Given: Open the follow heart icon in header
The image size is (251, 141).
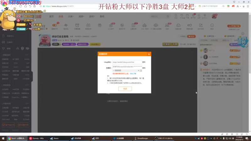Looking at the screenshot, I should [182, 16].
